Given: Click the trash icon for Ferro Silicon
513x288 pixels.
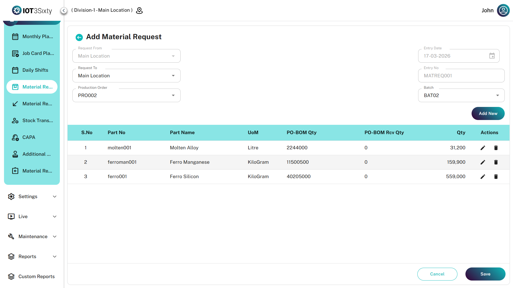Looking at the screenshot, I should pos(496,177).
